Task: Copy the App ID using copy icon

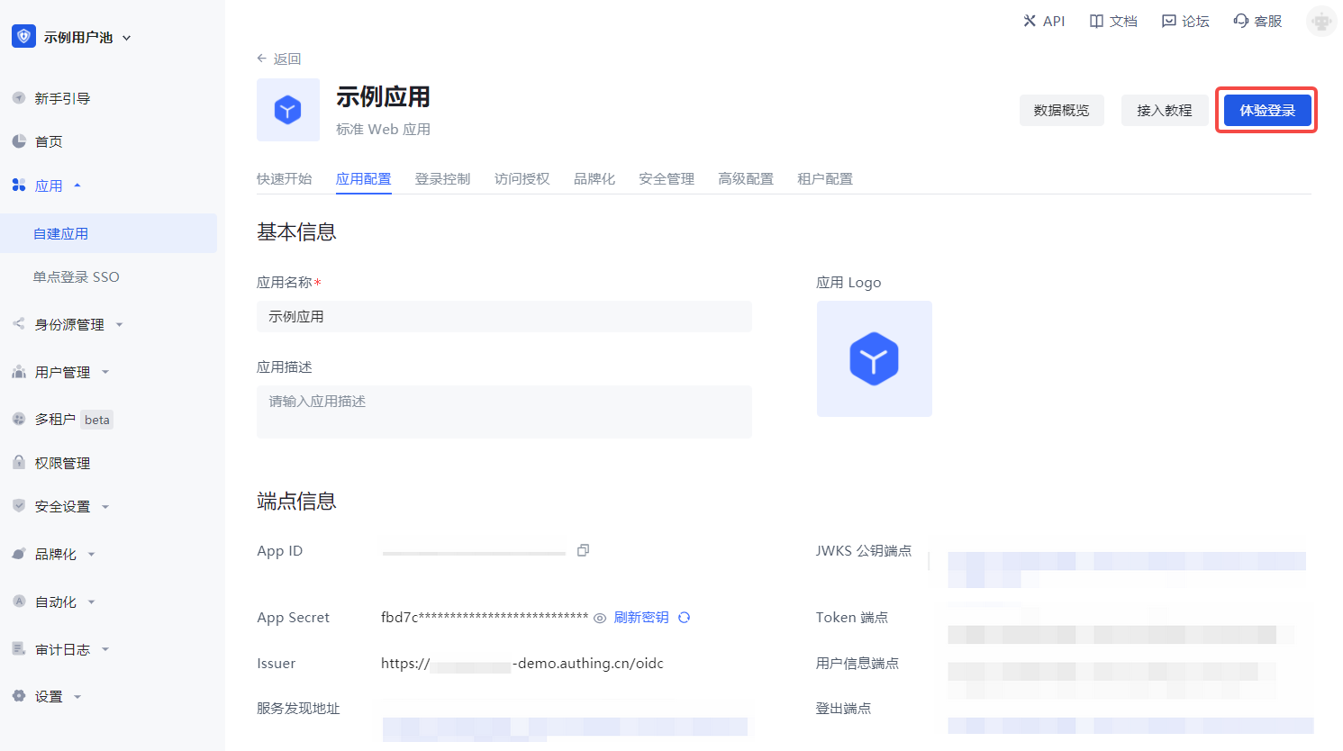Action: (583, 550)
